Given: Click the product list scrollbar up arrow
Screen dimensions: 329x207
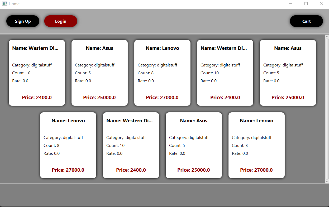Looking at the screenshot, I should (327, 37).
